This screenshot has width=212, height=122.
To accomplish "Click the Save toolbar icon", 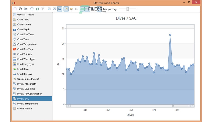I will (15, 9).
